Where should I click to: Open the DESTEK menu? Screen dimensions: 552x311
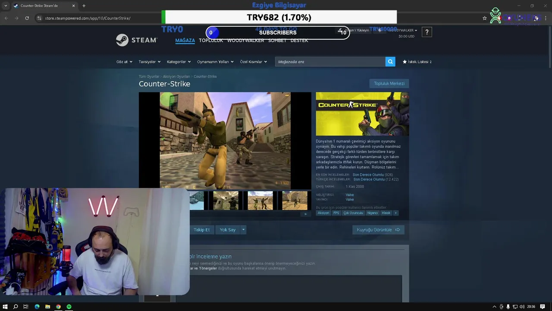pos(299,40)
